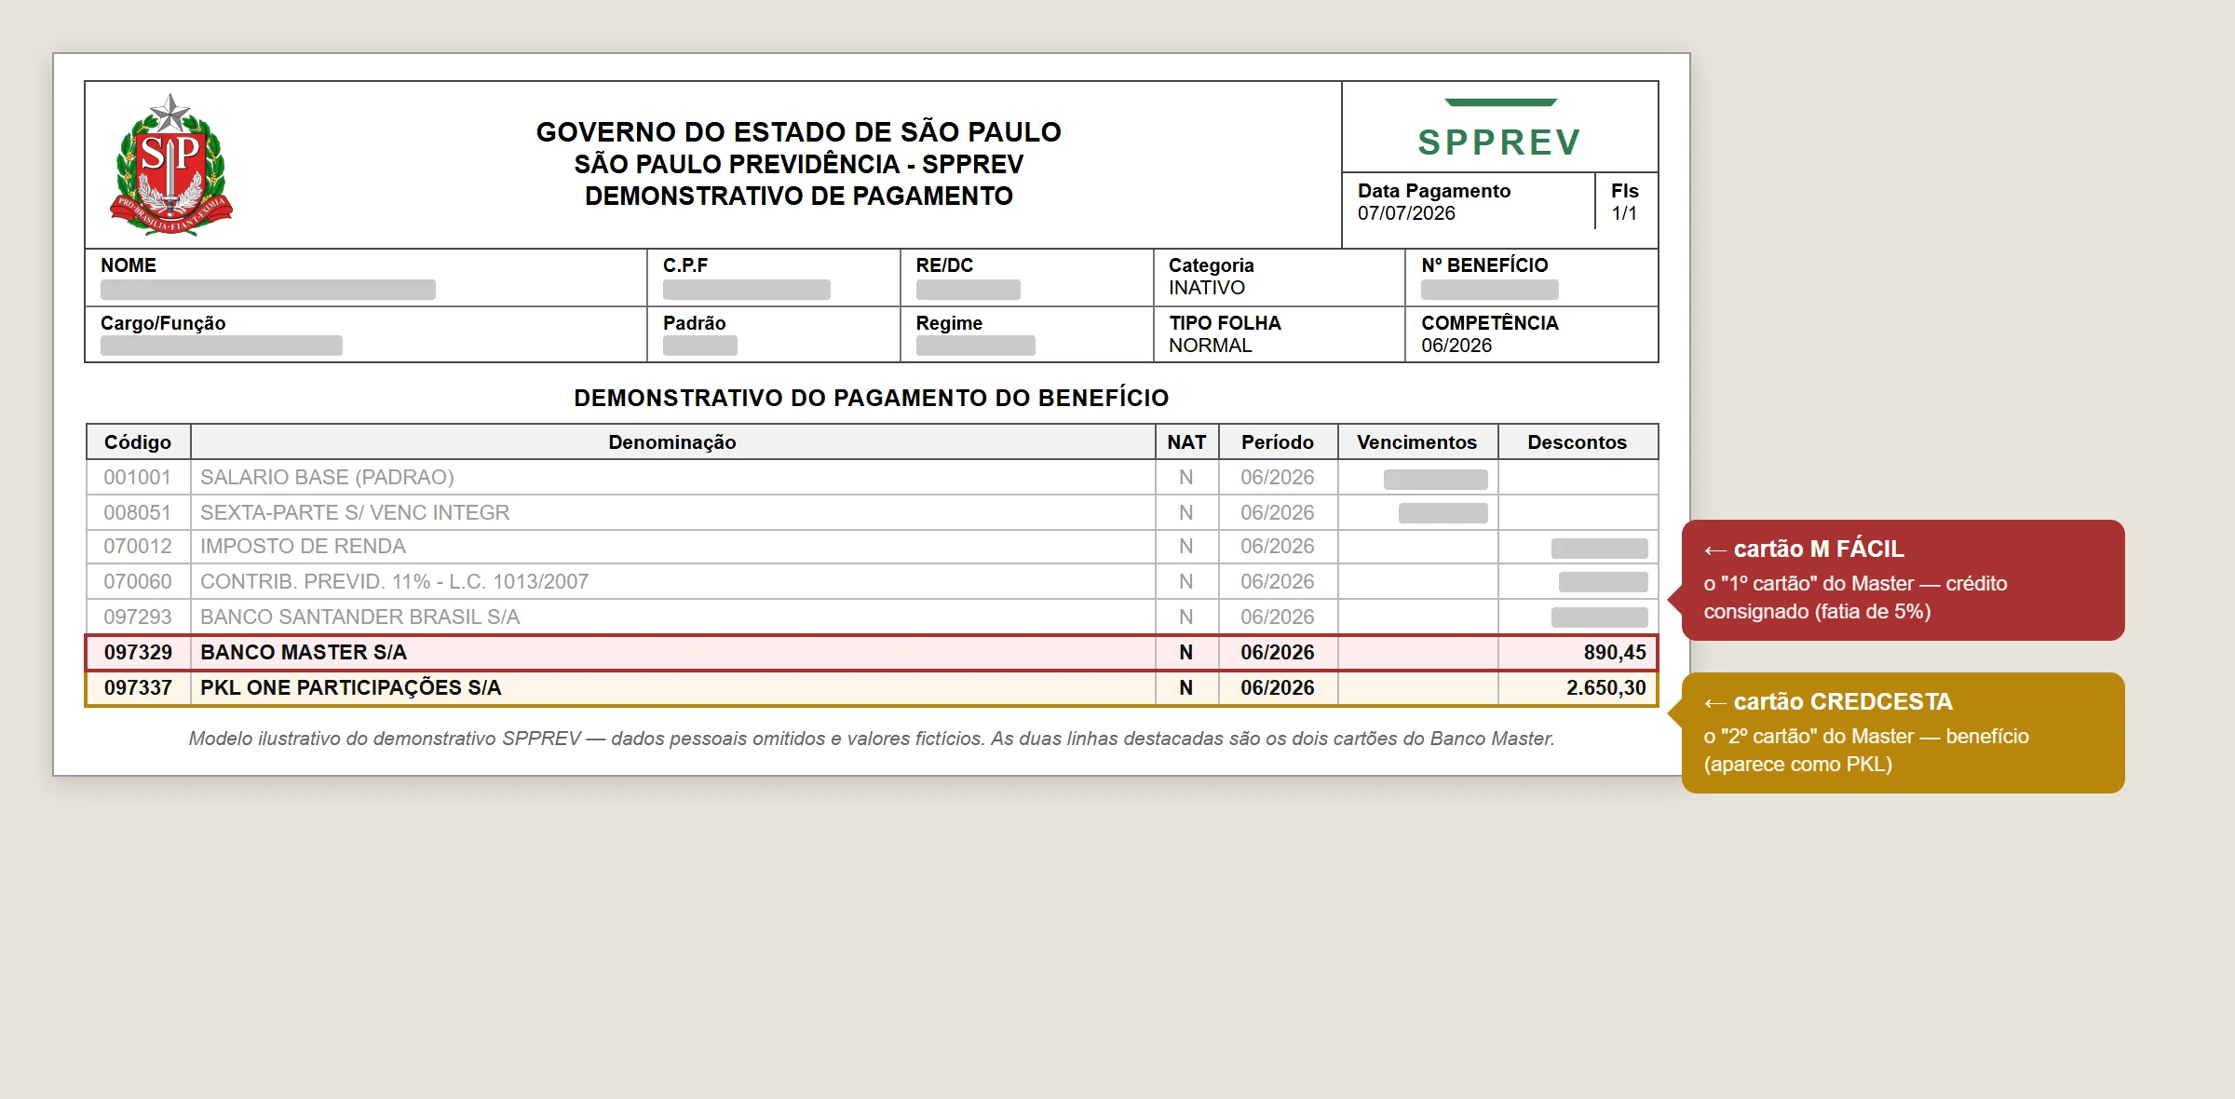The width and height of the screenshot is (2235, 1099).
Task: Click the redacted IMPOSTO DE RENDA discount value
Action: click(1599, 548)
